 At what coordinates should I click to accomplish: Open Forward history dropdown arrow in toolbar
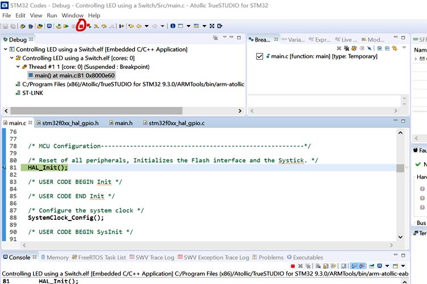(x=163, y=26)
